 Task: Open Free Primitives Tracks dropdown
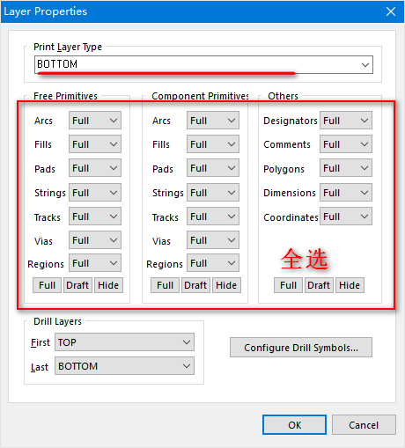pos(95,217)
